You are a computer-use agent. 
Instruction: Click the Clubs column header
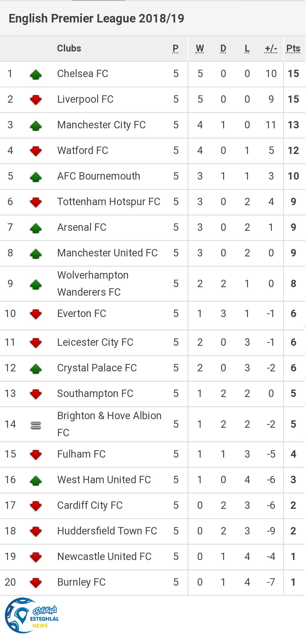click(69, 48)
